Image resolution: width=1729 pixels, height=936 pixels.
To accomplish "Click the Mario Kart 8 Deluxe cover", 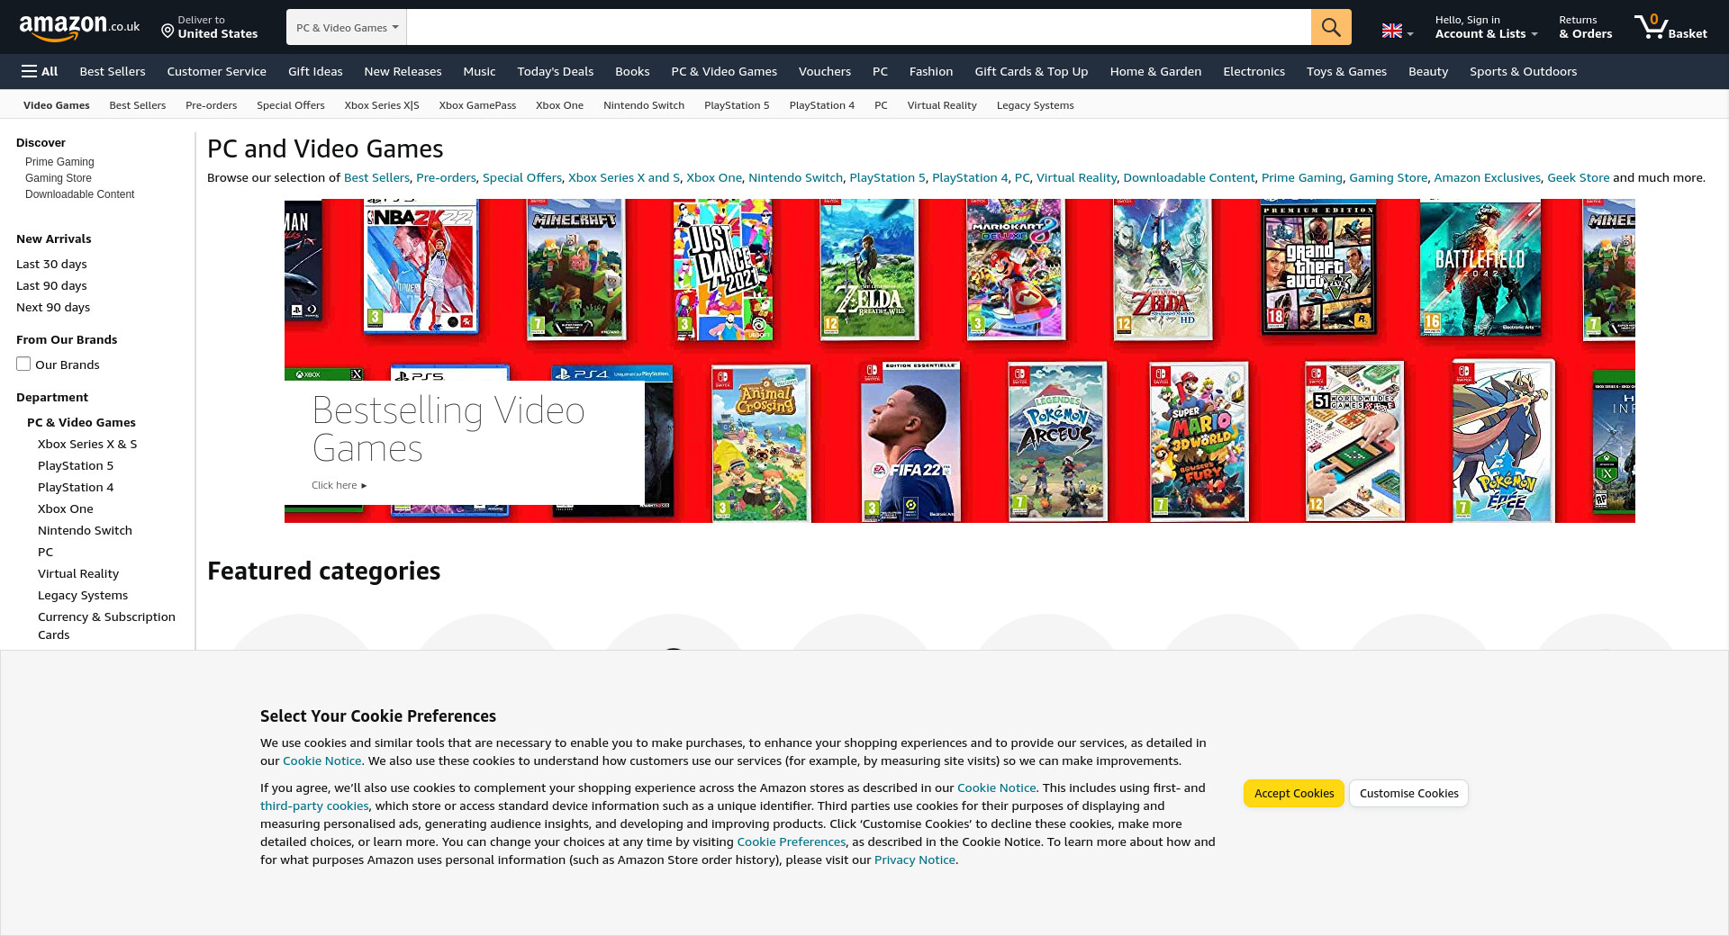I will [x=1015, y=269].
